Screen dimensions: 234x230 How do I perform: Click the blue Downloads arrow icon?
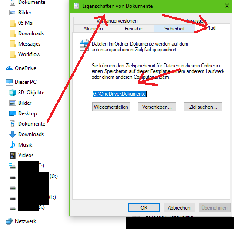click(x=13, y=134)
